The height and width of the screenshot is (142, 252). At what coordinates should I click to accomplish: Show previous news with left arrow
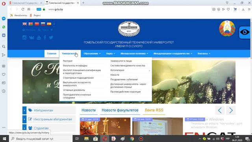pyautogui.click(x=220, y=110)
